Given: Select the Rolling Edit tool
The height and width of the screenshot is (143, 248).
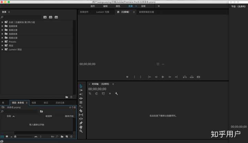Looking at the screenshot, I should (x=81, y=103).
